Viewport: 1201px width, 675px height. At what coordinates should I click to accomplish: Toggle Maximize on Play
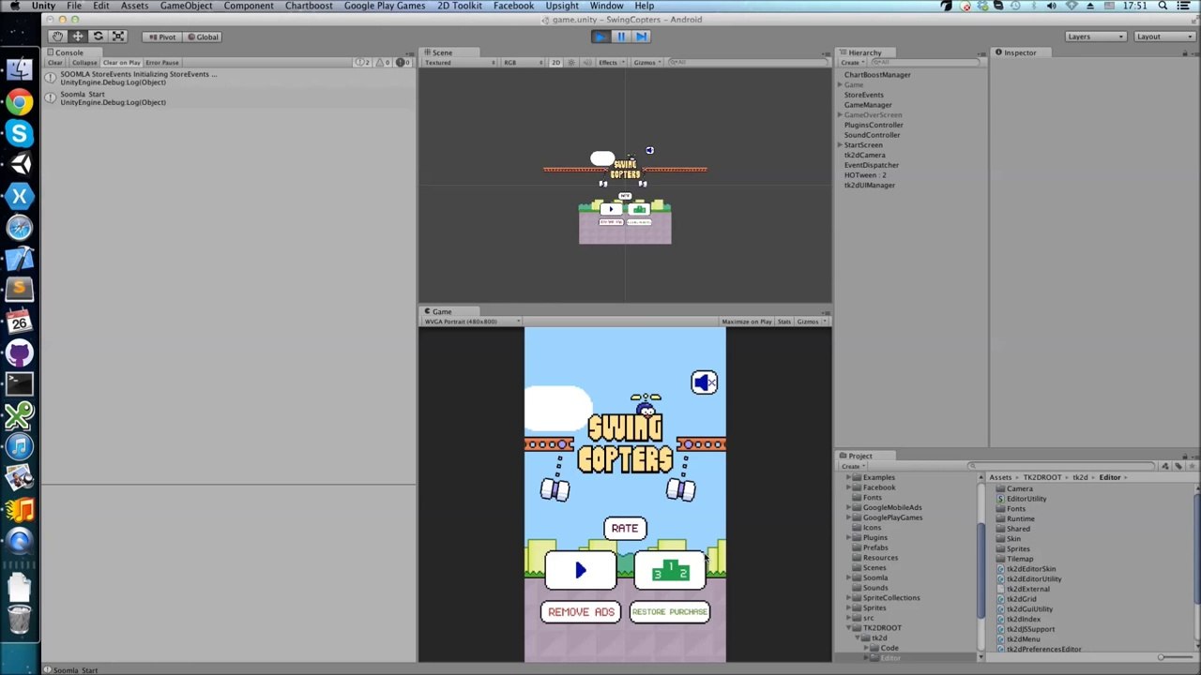(747, 322)
